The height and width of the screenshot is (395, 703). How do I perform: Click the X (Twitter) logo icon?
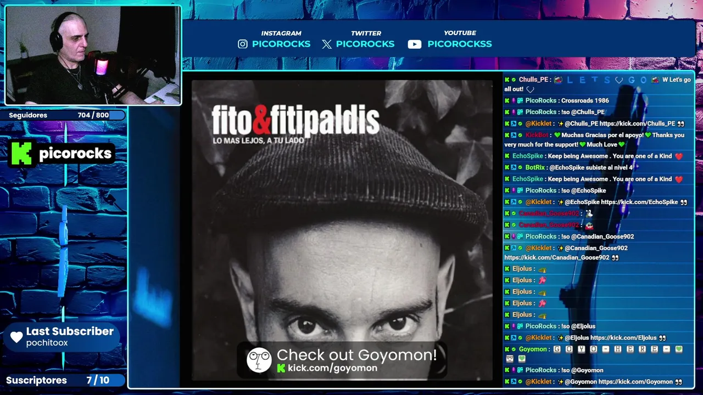click(x=327, y=44)
